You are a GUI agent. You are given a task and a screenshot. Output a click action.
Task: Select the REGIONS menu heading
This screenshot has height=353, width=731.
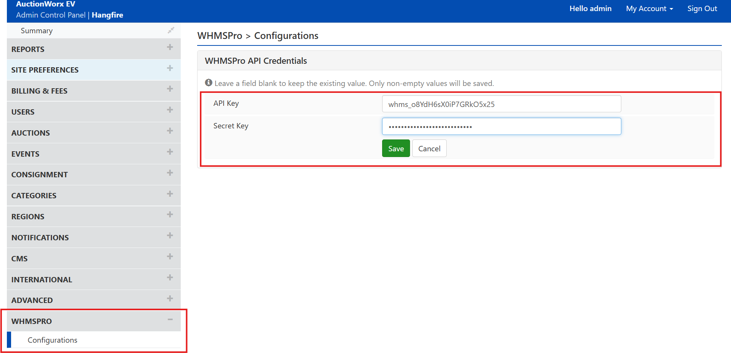pyautogui.click(x=28, y=217)
